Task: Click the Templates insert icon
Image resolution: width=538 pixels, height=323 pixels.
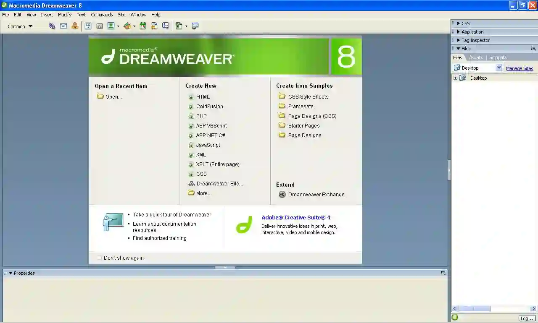Action: point(179,26)
